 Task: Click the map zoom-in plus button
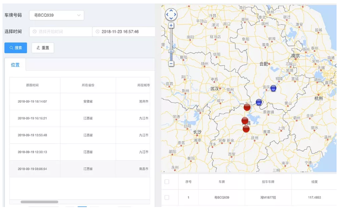click(171, 25)
